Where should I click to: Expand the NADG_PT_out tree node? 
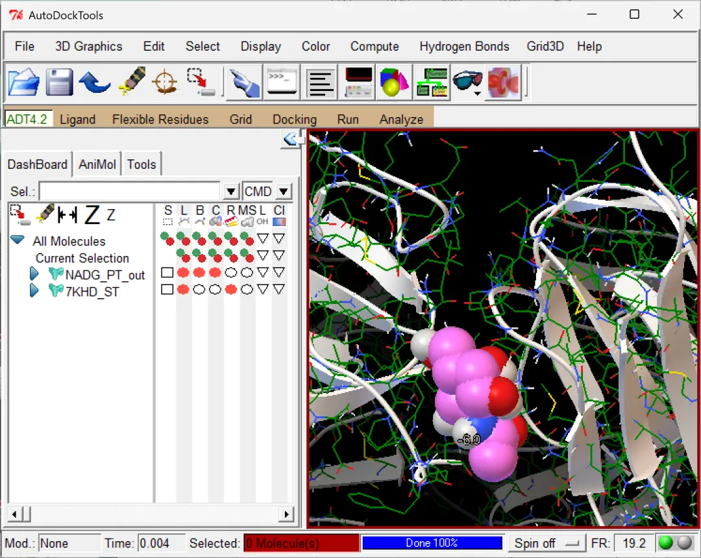pos(34,273)
